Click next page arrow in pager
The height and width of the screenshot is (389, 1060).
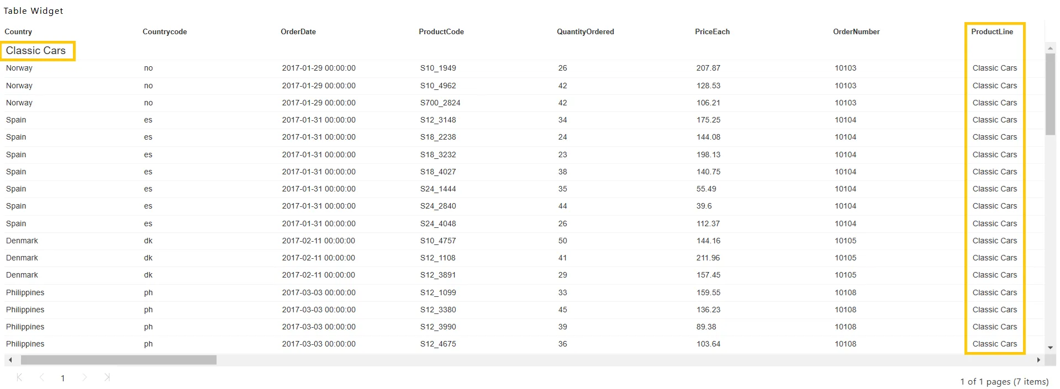(85, 377)
